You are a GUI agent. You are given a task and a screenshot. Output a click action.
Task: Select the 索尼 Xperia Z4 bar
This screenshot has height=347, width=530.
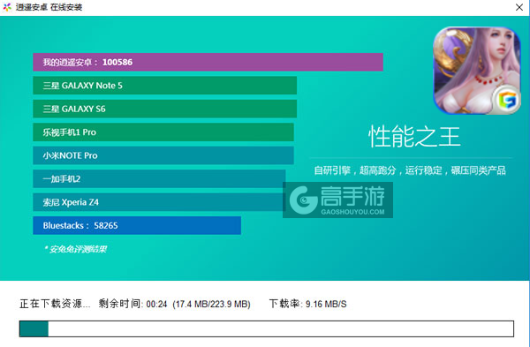(159, 202)
